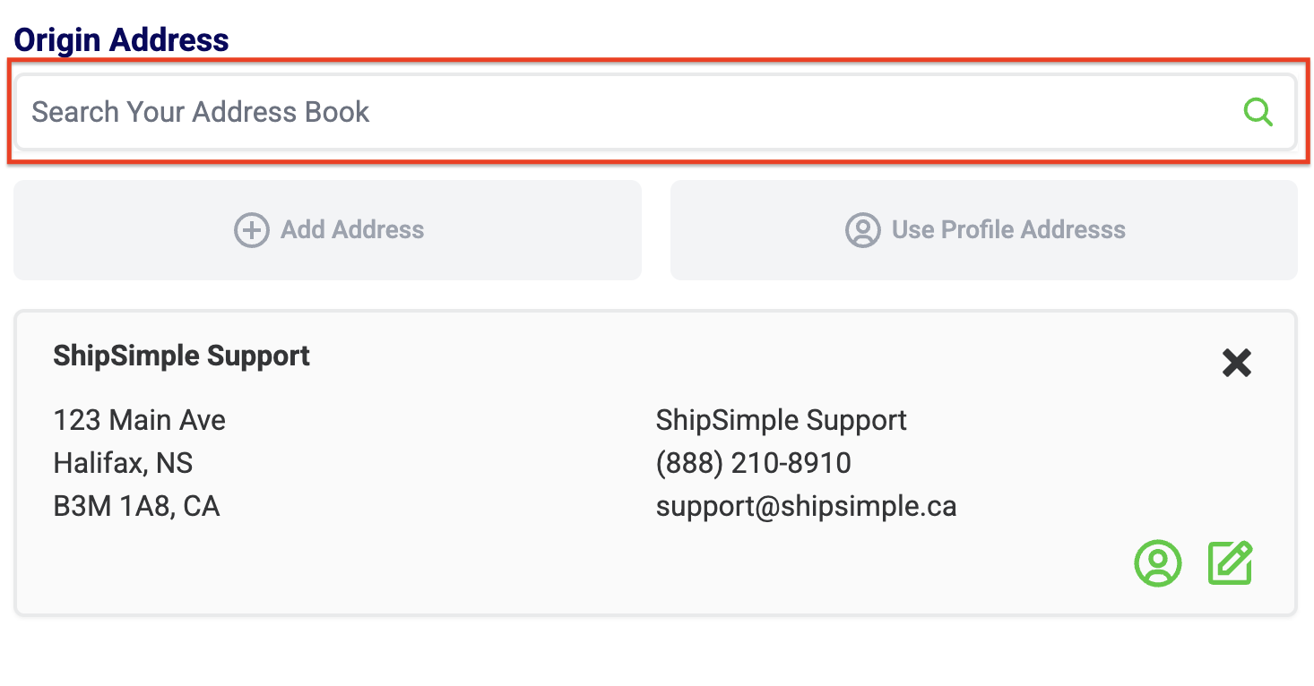
Task: Click the plus circle icon beside Add Address
Action: point(251,230)
